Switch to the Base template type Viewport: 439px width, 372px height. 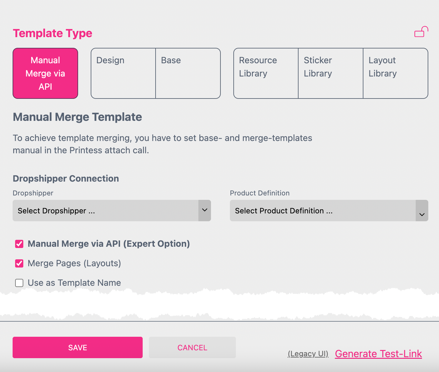pyautogui.click(x=188, y=73)
